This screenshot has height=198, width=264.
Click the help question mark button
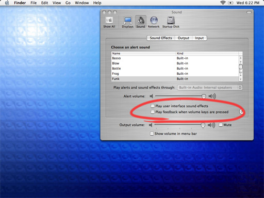click(241, 112)
